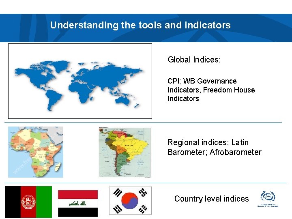The width and height of the screenshot is (292, 219).
Task: Select the Africa political map picture
Action: [x=36, y=152]
